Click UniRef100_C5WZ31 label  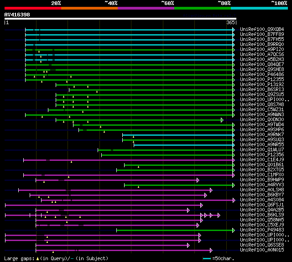tap(262, 110)
